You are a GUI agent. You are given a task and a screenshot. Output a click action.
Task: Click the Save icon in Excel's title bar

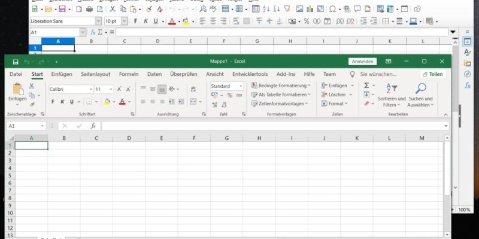[x=15, y=62]
